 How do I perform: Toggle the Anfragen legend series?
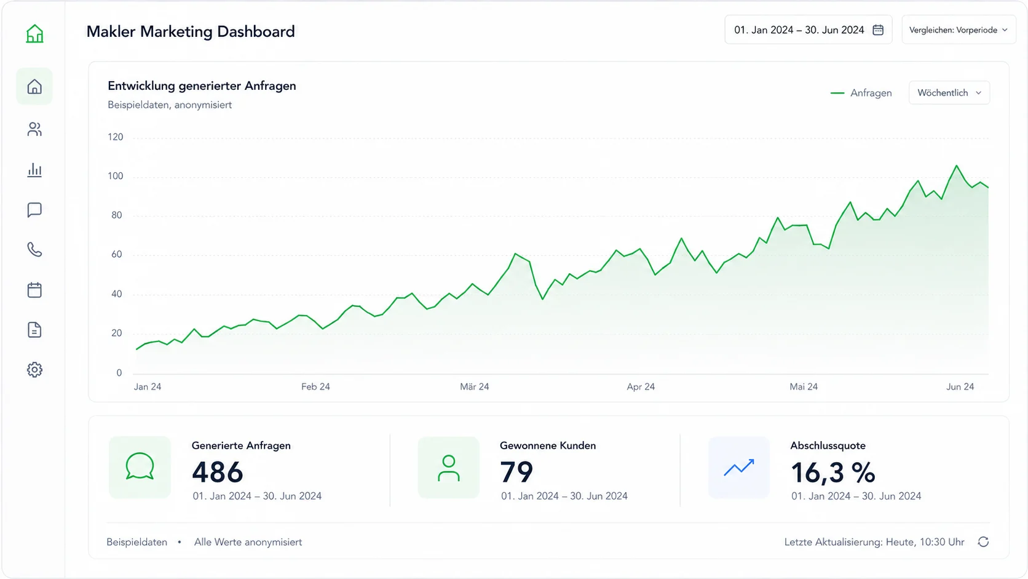click(x=861, y=93)
